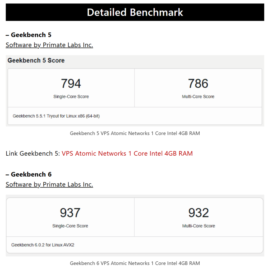
Task: Open Primate Labs link under Geekbench 5
Action: [x=49, y=45]
